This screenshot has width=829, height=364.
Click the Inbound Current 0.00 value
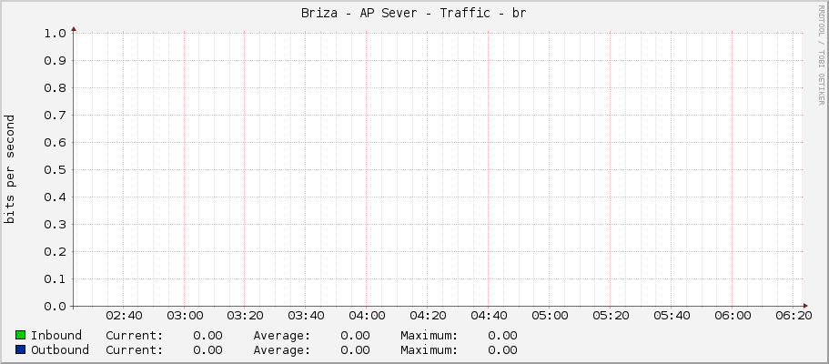pos(207,336)
